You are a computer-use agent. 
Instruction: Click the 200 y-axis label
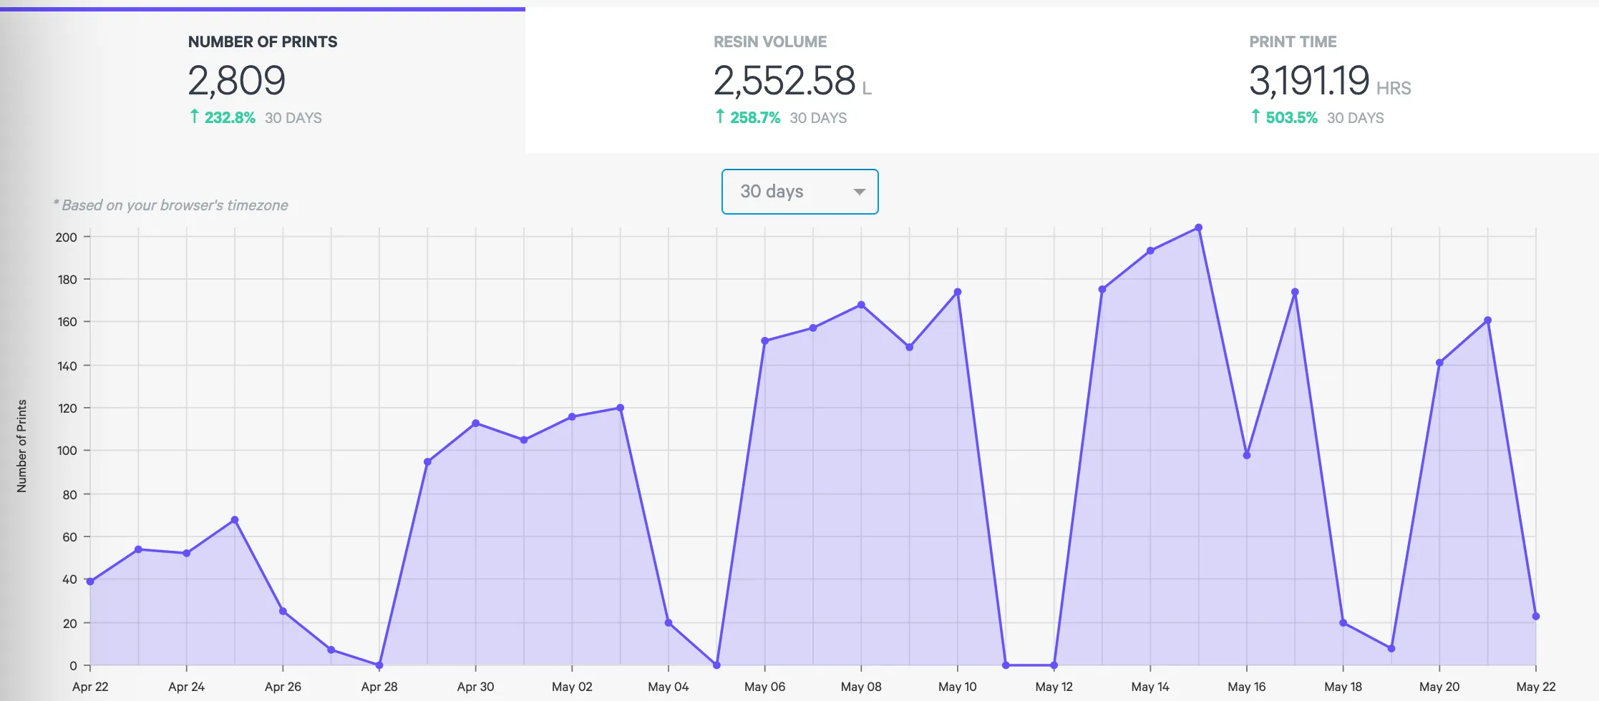(x=66, y=237)
